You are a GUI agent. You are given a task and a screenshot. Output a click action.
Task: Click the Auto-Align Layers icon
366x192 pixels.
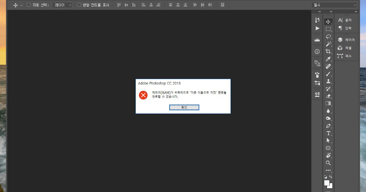pyautogui.click(x=222, y=5)
